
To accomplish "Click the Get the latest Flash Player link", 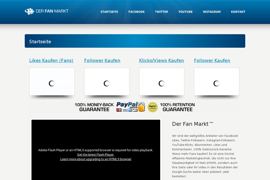I will tap(95, 155).
